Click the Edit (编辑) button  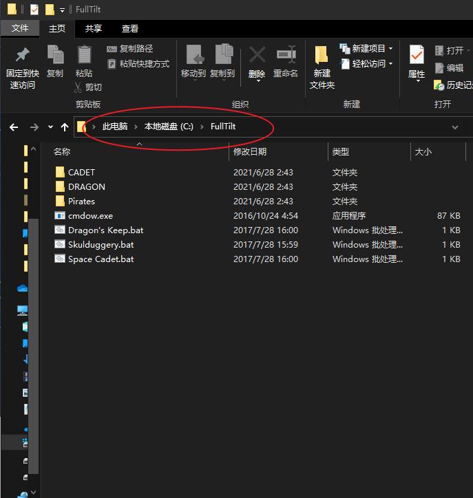pyautogui.click(x=449, y=67)
